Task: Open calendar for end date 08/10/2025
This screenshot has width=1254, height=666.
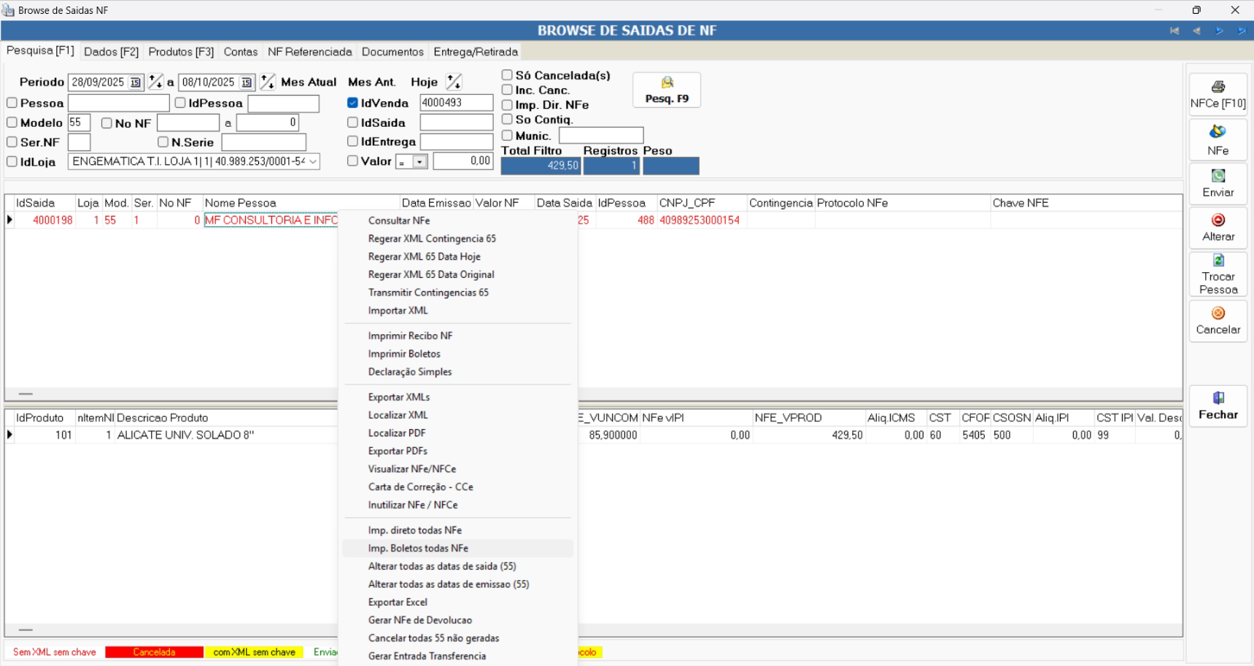Action: pos(247,82)
